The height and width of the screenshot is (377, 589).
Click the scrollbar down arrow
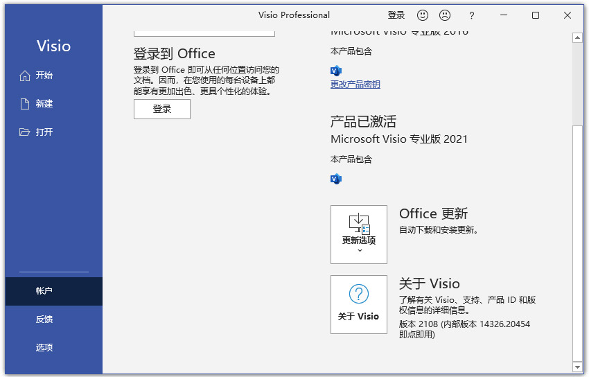tap(577, 367)
